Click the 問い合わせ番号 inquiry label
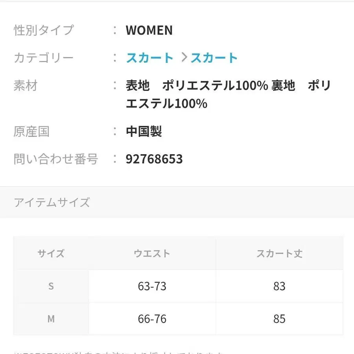354x354 pixels. 56,159
